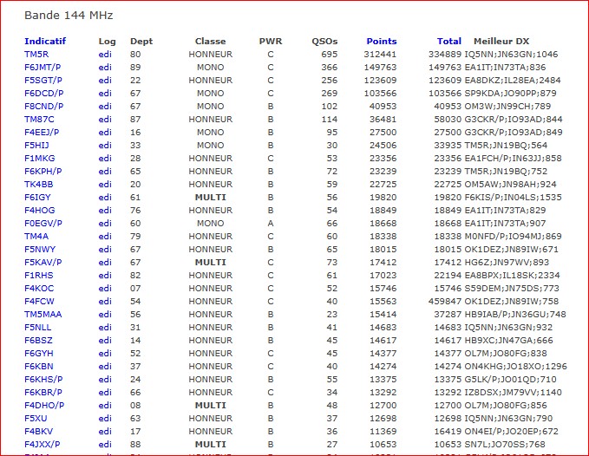
Task: Open the F6KBN callsign link
Action: tap(39, 367)
